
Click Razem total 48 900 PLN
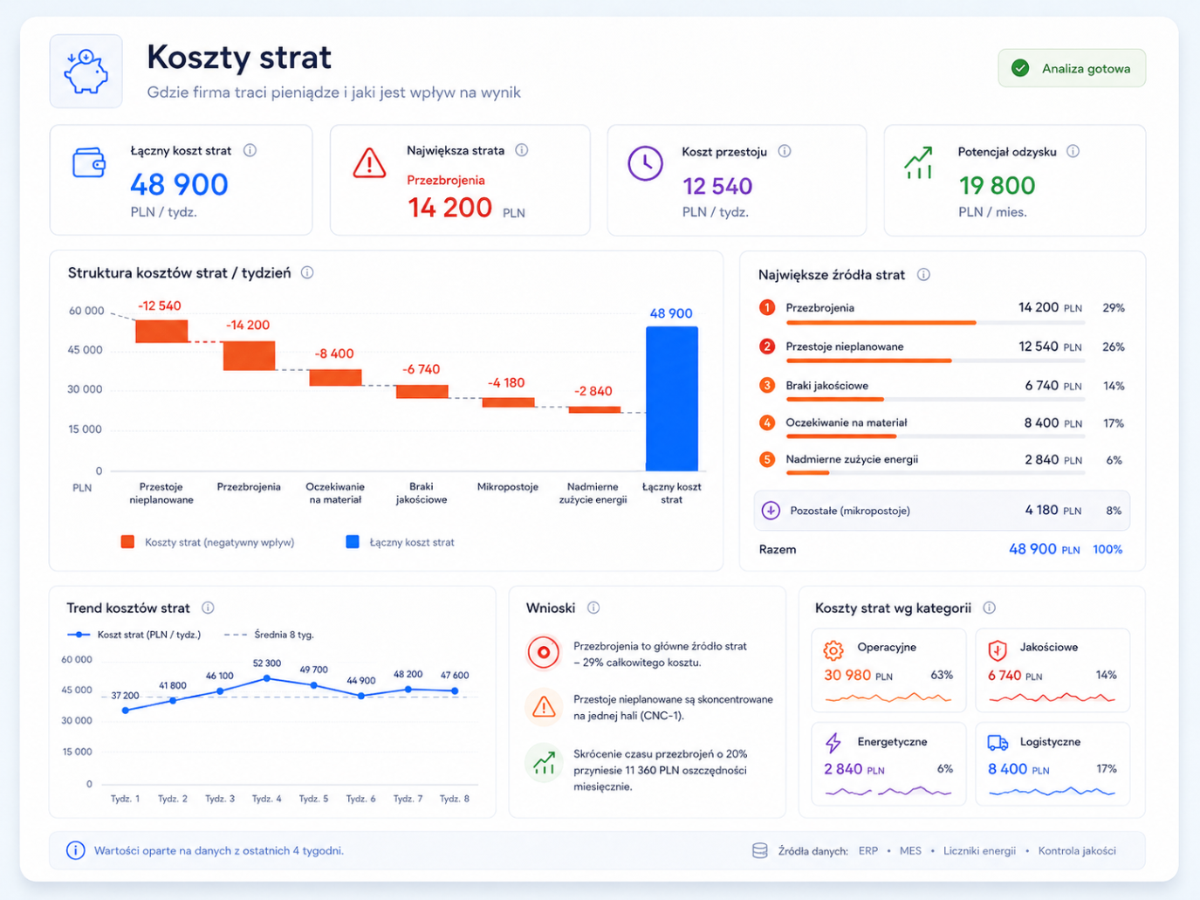(x=1045, y=549)
